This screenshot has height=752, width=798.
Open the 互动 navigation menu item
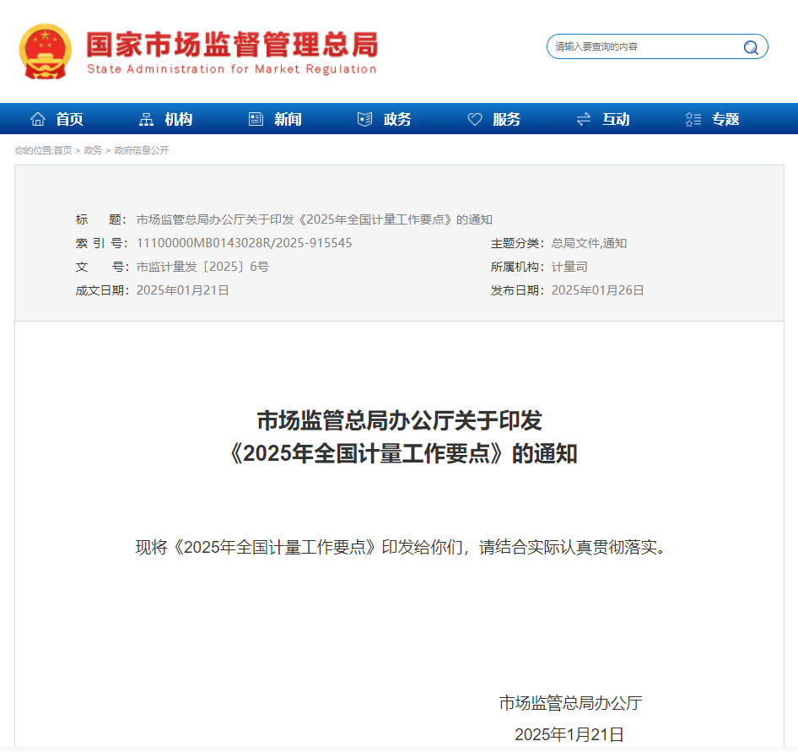[x=617, y=119]
